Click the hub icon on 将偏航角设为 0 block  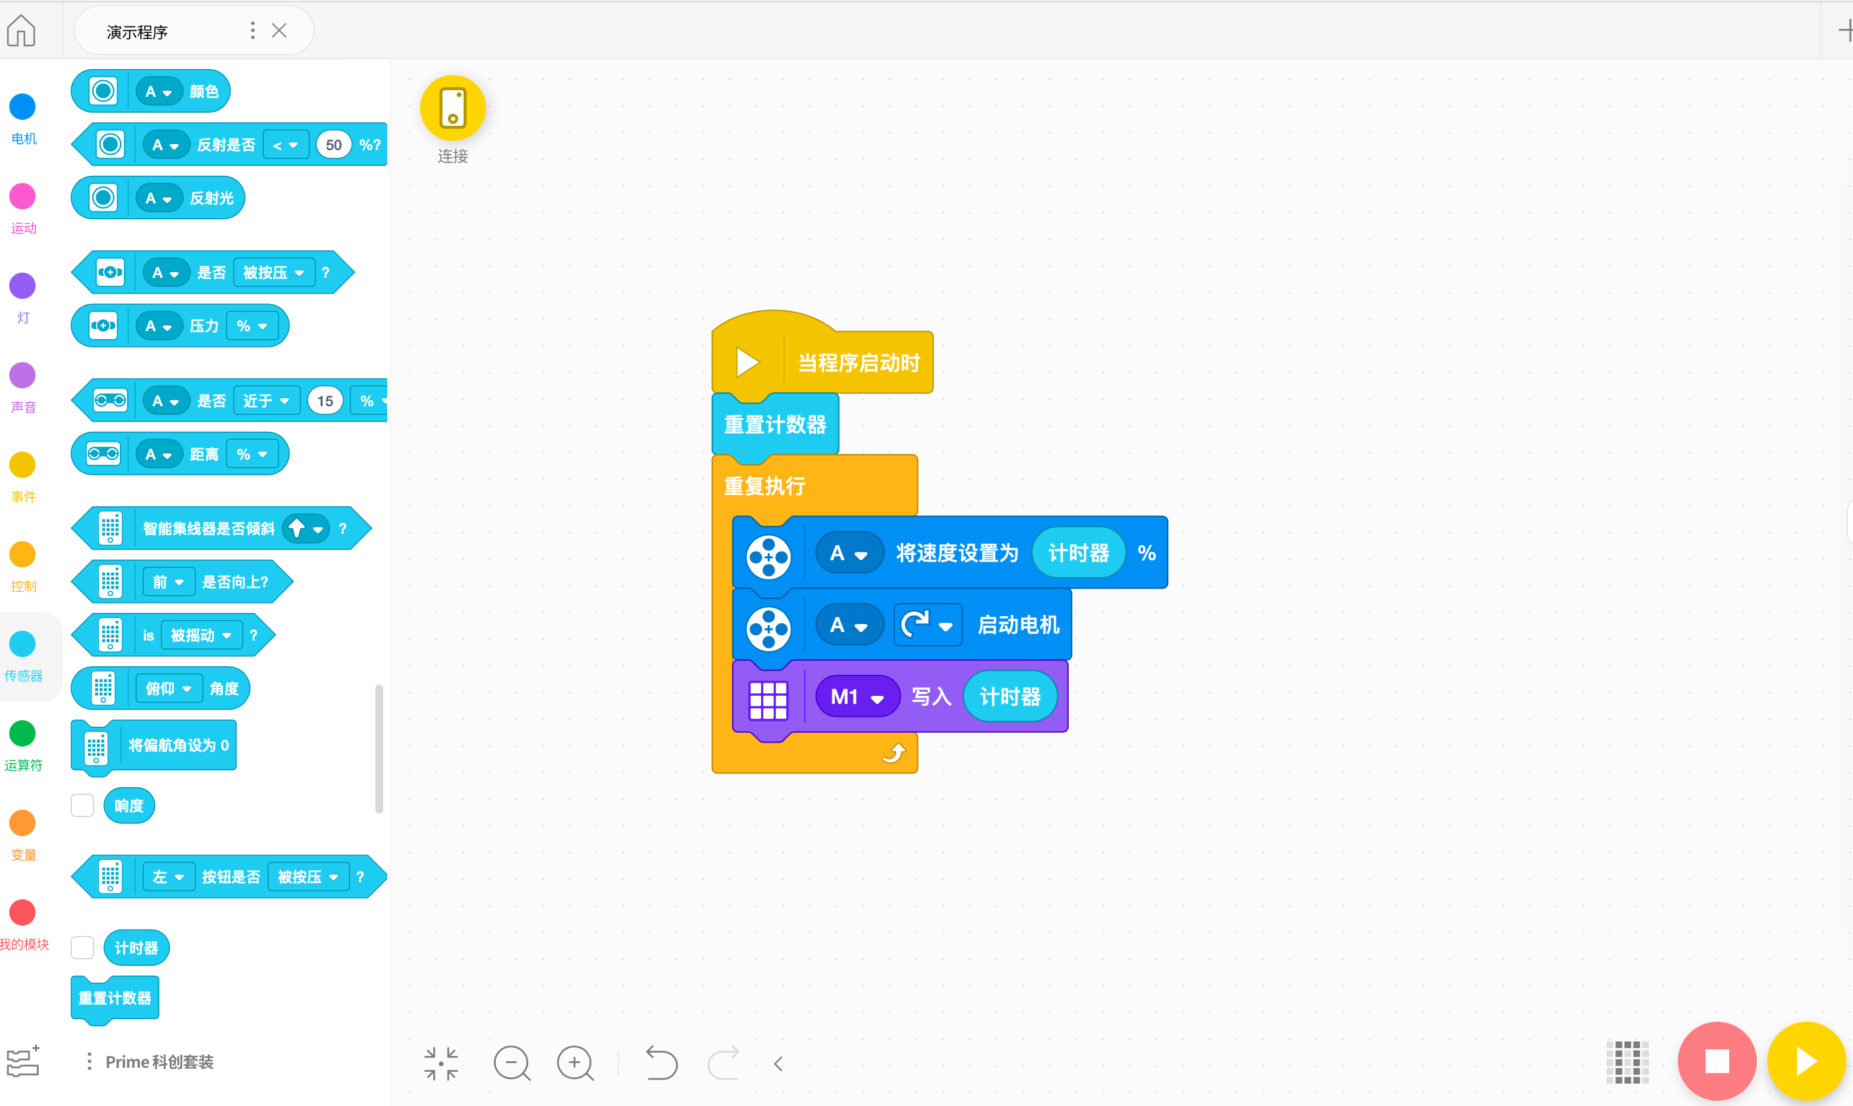(96, 749)
